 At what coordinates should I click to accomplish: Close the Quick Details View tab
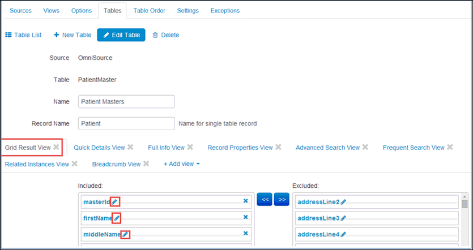click(130, 148)
